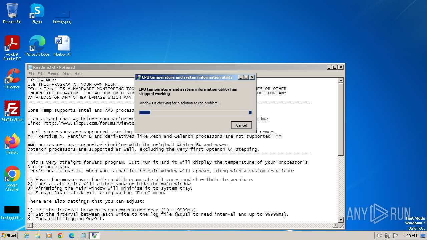427x240 pixels.
Task: Show the clock reading 4:20 AM
Action: (410, 236)
